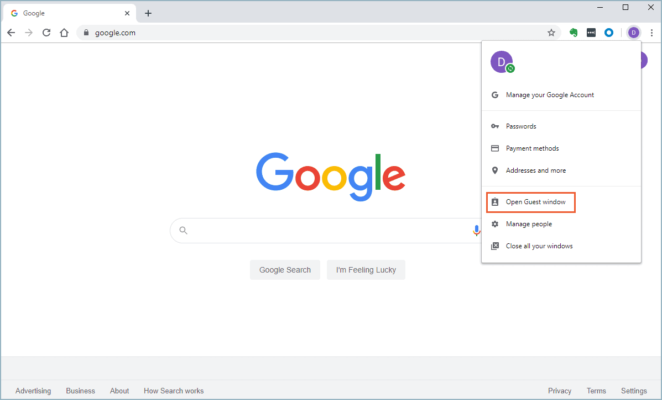This screenshot has height=400, width=662.
Task: Click the blue circle extension icon
Action: [x=609, y=33]
